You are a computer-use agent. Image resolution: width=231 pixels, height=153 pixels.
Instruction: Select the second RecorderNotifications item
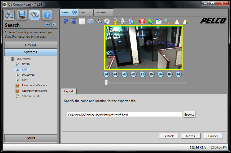(35, 91)
